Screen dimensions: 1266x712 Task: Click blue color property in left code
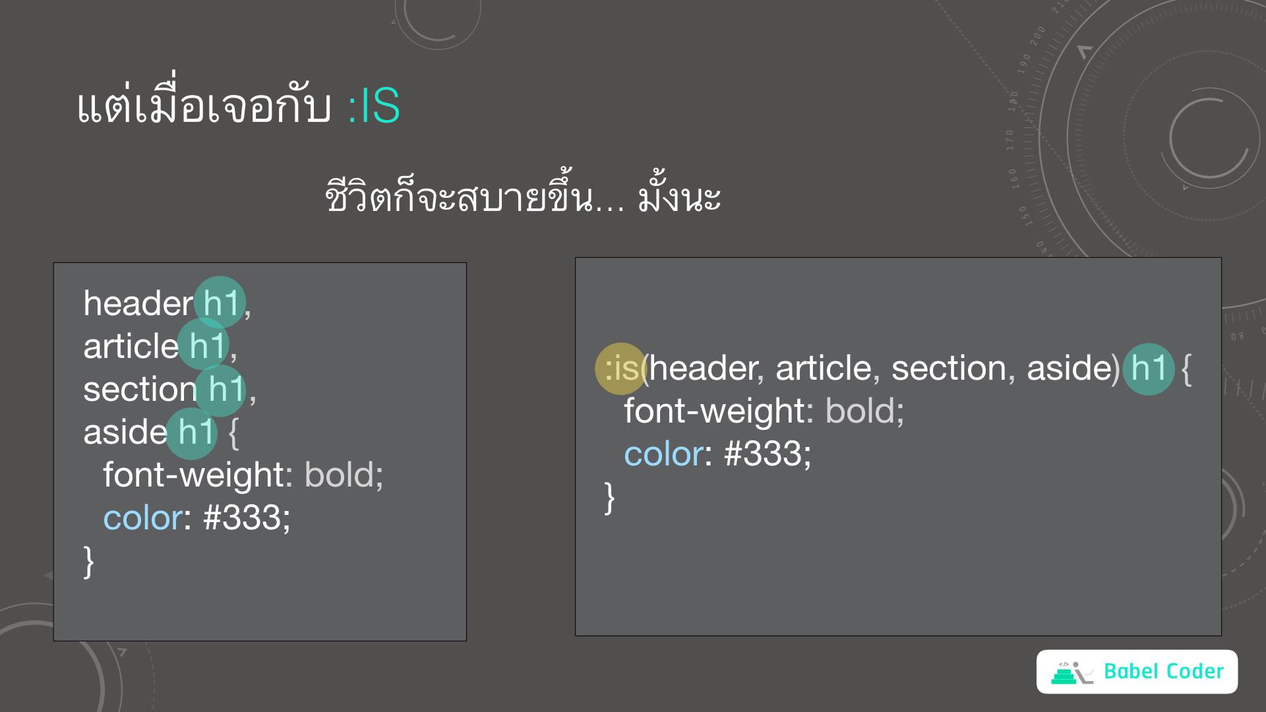pyautogui.click(x=142, y=518)
